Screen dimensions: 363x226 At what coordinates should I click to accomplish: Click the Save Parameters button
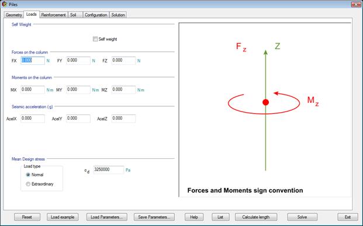tap(154, 217)
